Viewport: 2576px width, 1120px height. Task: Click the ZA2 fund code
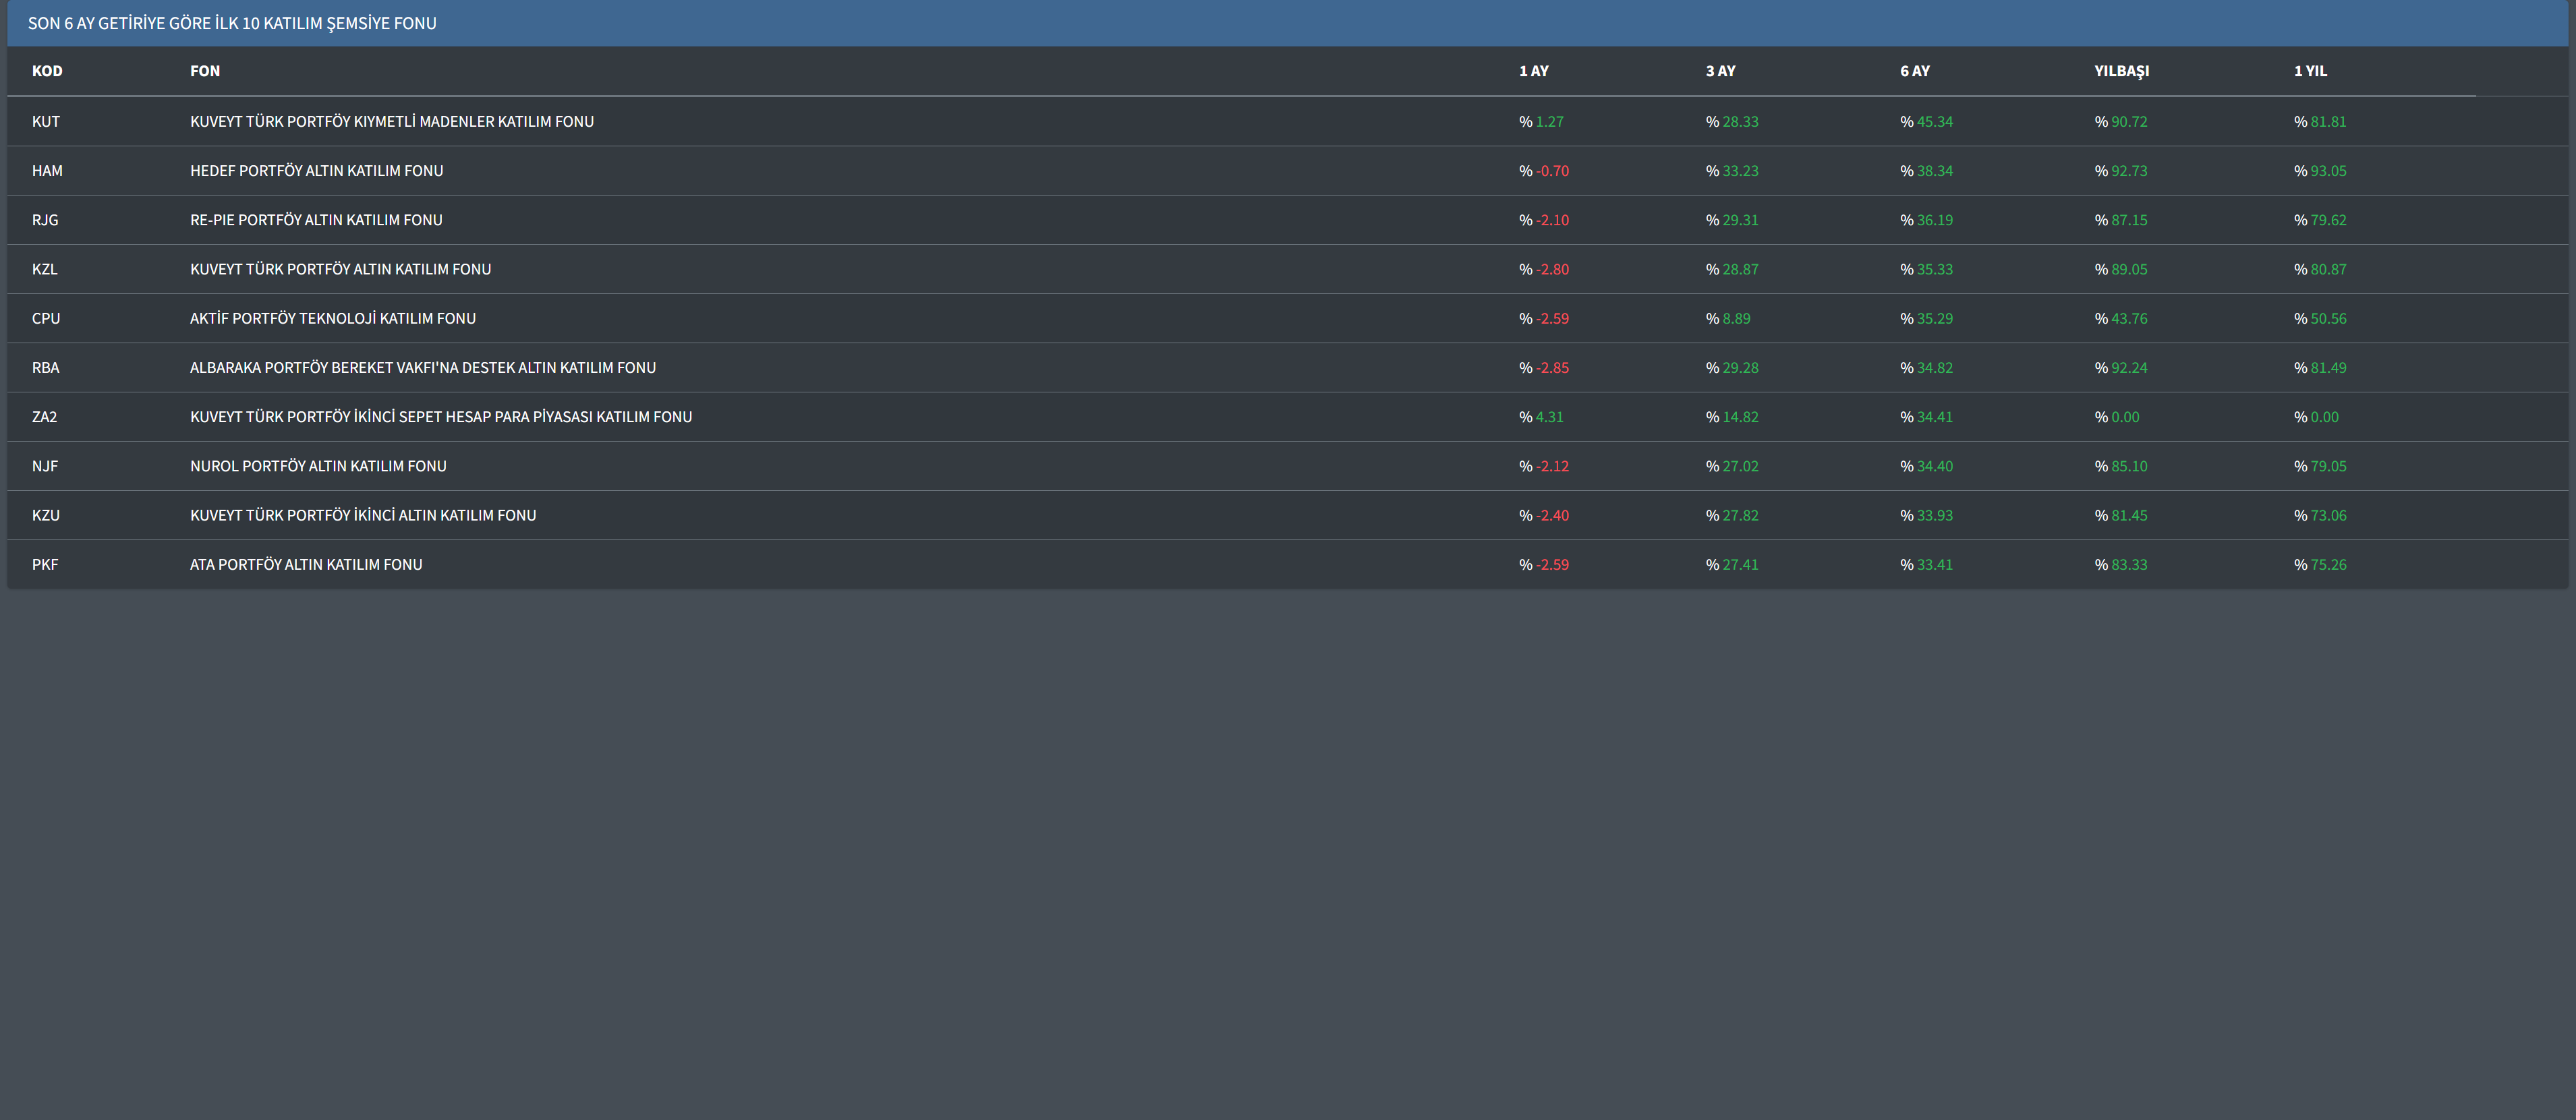[x=44, y=417]
